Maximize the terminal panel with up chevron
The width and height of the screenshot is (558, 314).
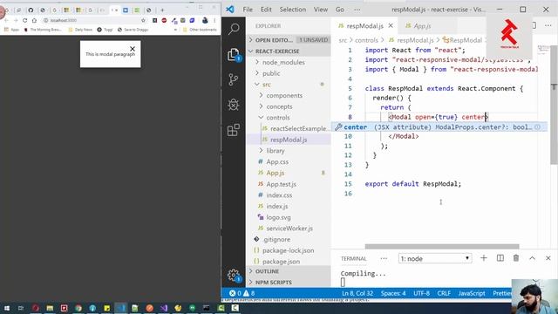click(532, 258)
